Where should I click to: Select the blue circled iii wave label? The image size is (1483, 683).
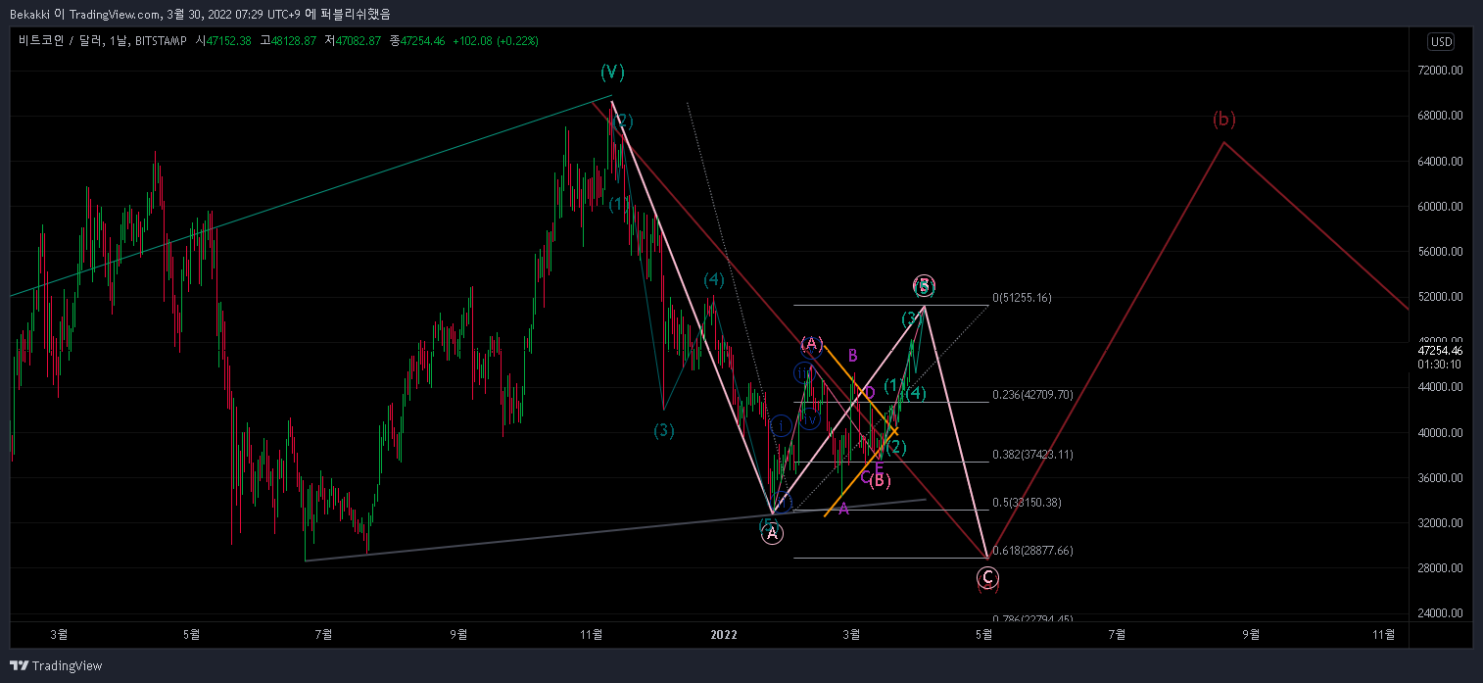[x=802, y=373]
